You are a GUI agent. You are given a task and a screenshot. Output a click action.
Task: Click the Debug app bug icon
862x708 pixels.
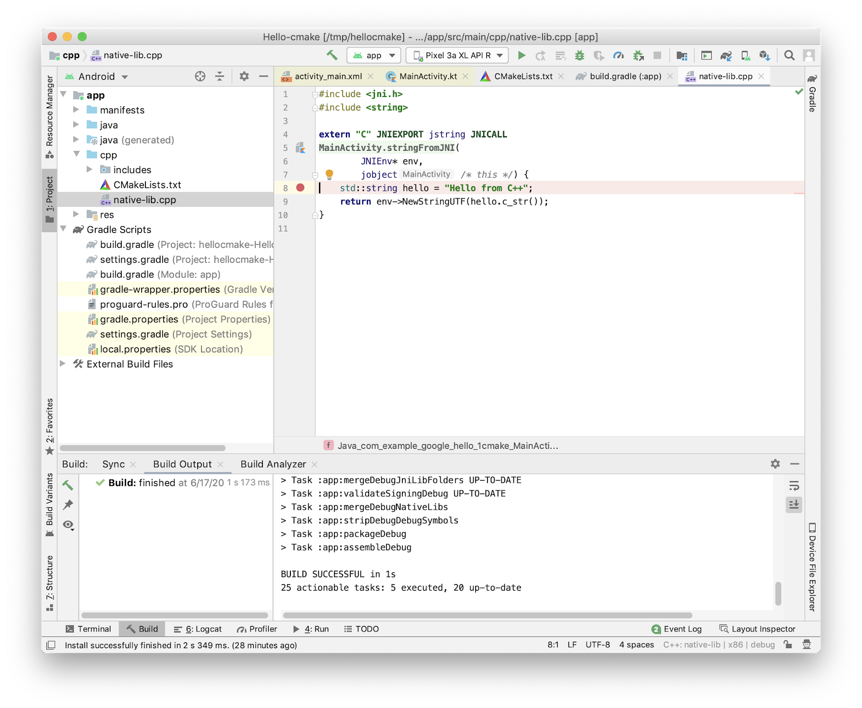pyautogui.click(x=580, y=55)
